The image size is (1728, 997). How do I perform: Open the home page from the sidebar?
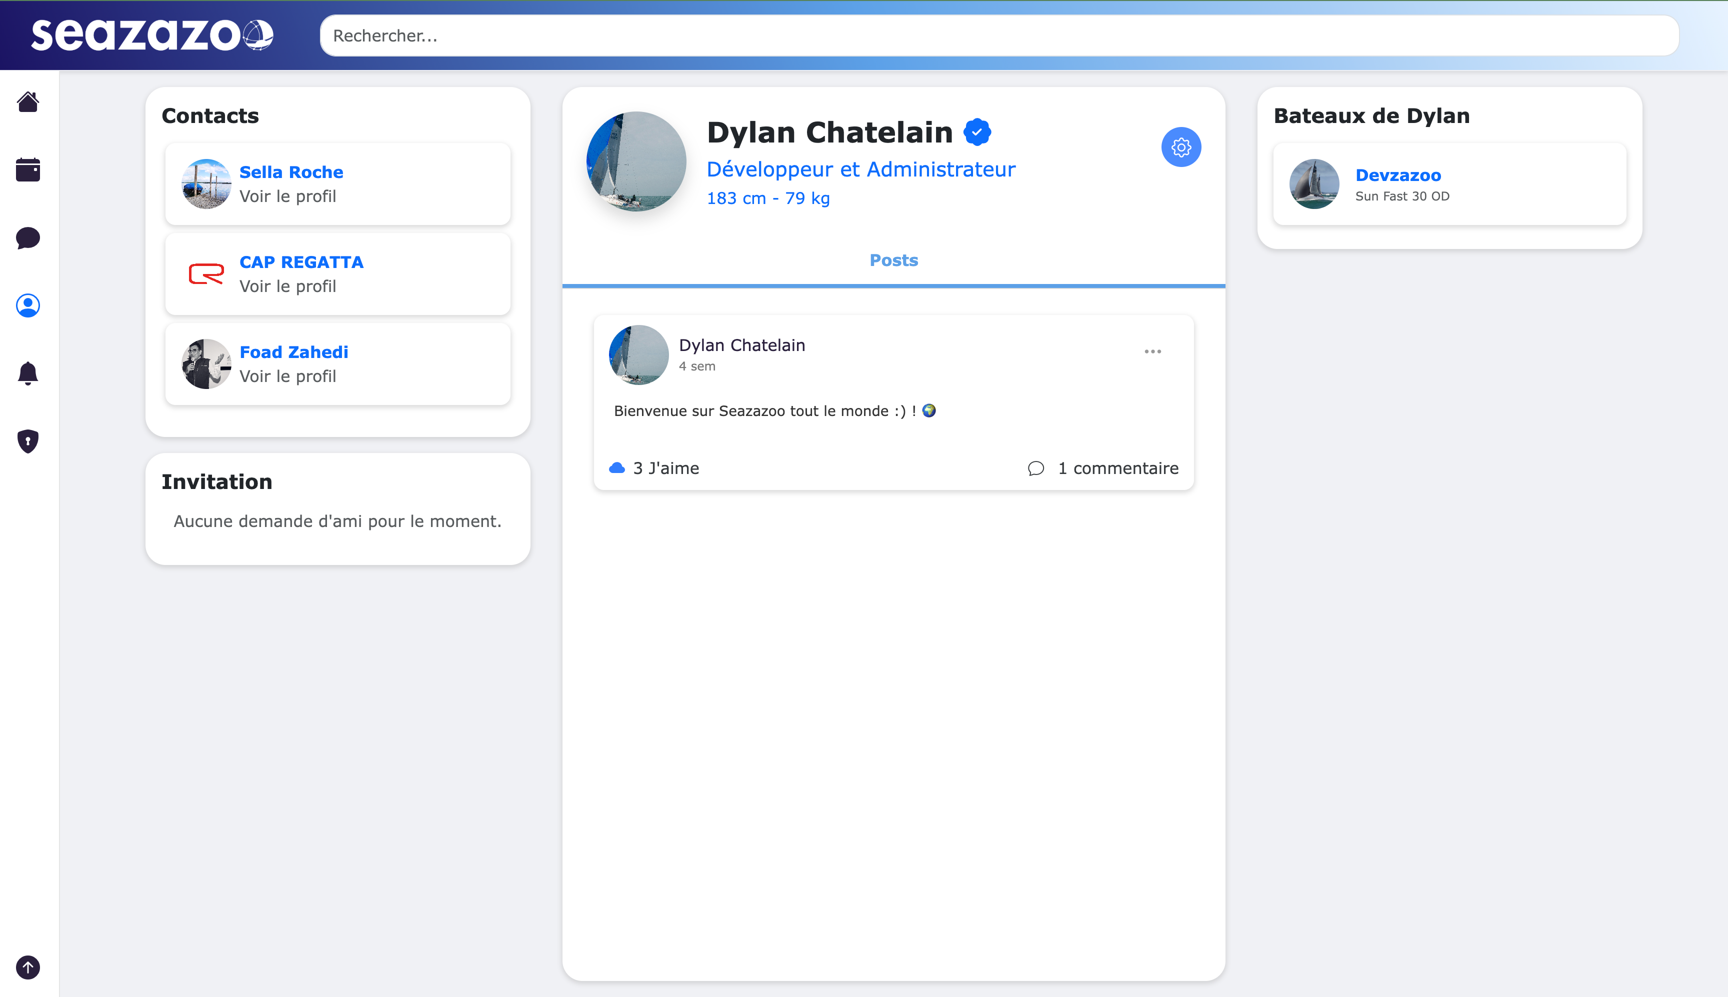coord(27,102)
